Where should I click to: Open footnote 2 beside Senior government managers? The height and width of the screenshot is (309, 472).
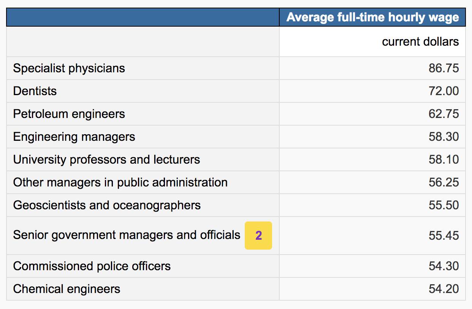tap(258, 236)
